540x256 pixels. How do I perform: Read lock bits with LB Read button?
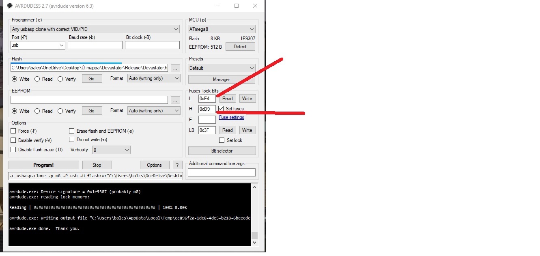click(228, 130)
